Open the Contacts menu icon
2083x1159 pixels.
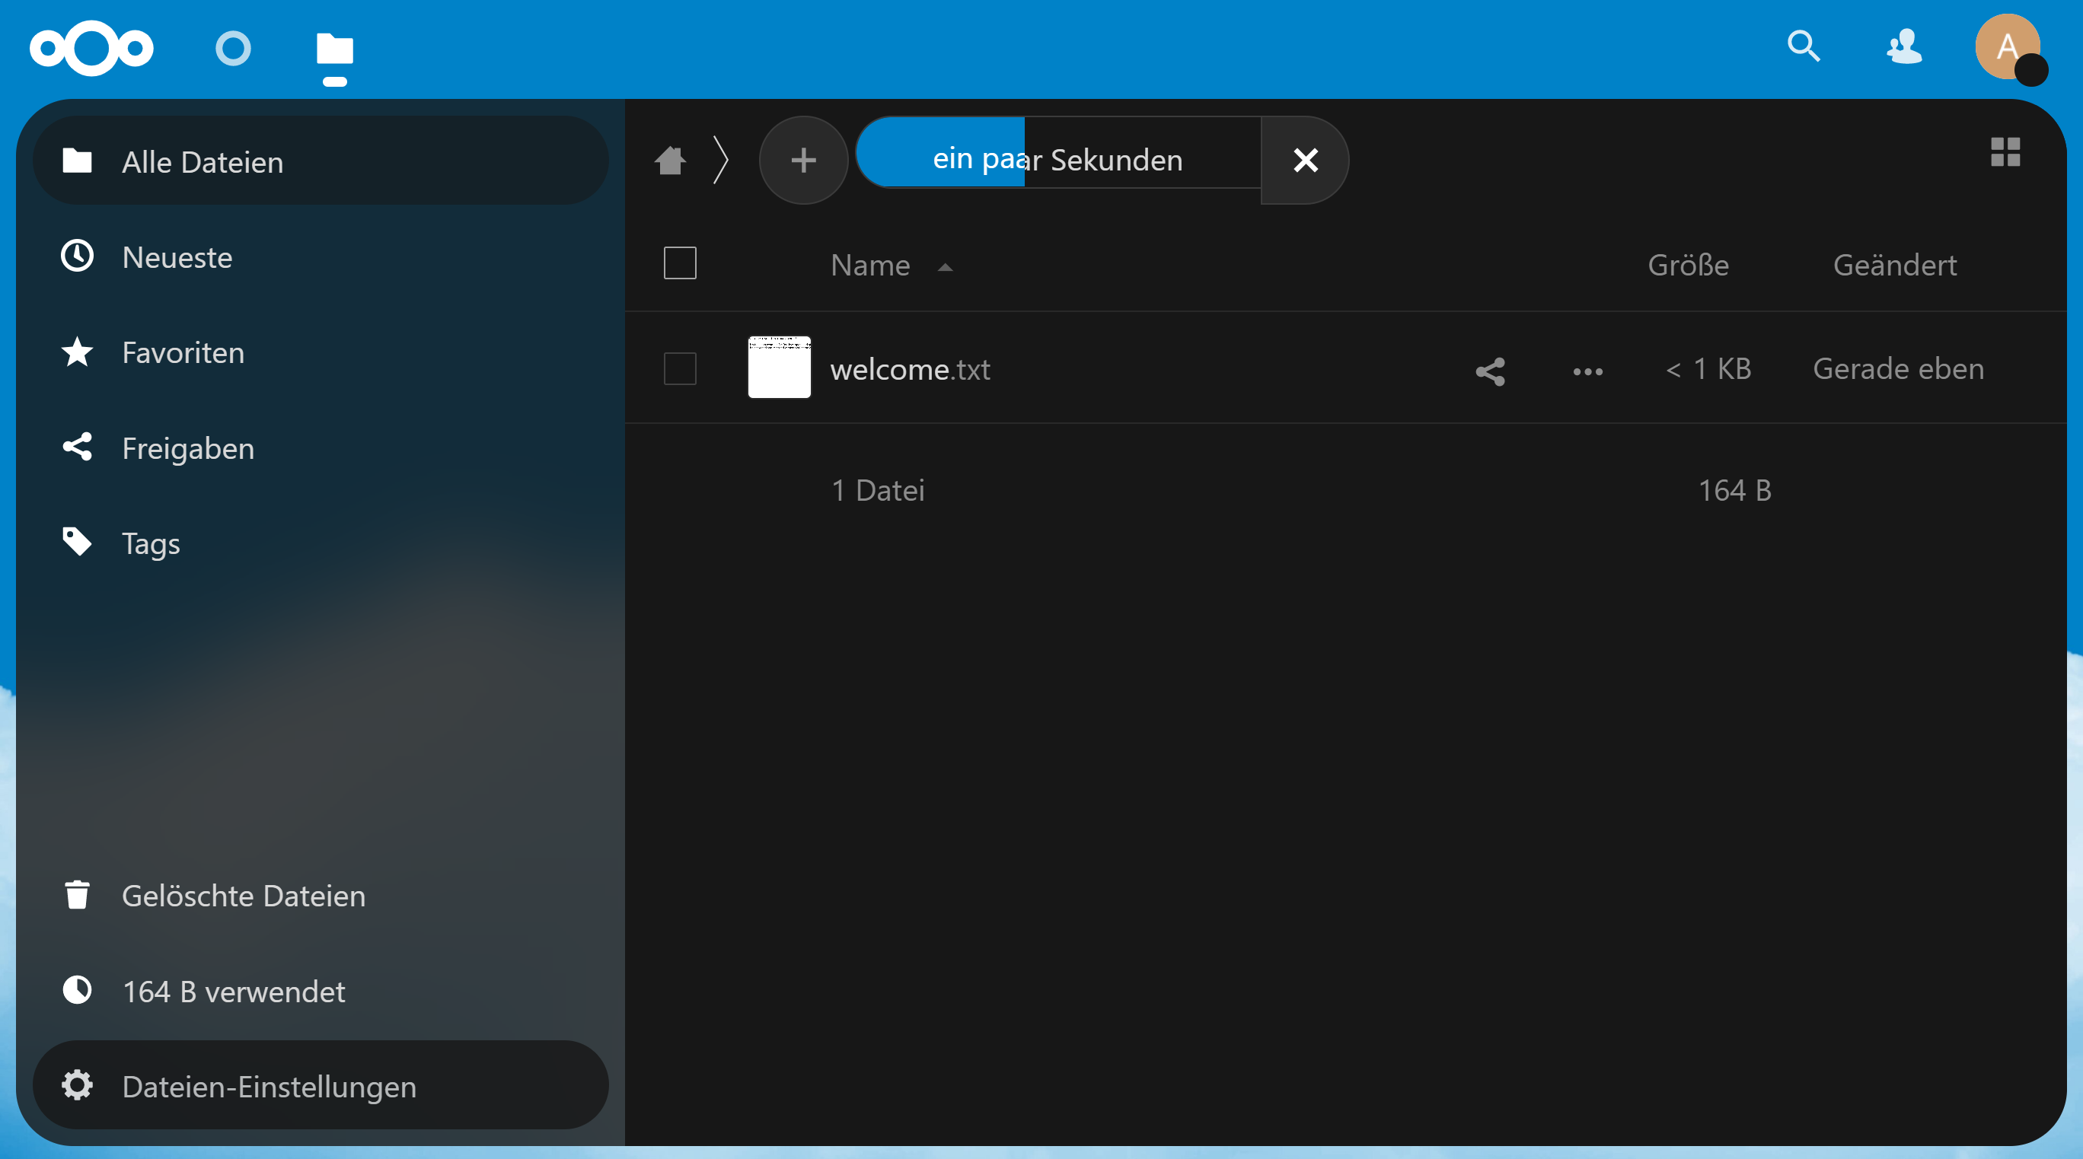1903,47
